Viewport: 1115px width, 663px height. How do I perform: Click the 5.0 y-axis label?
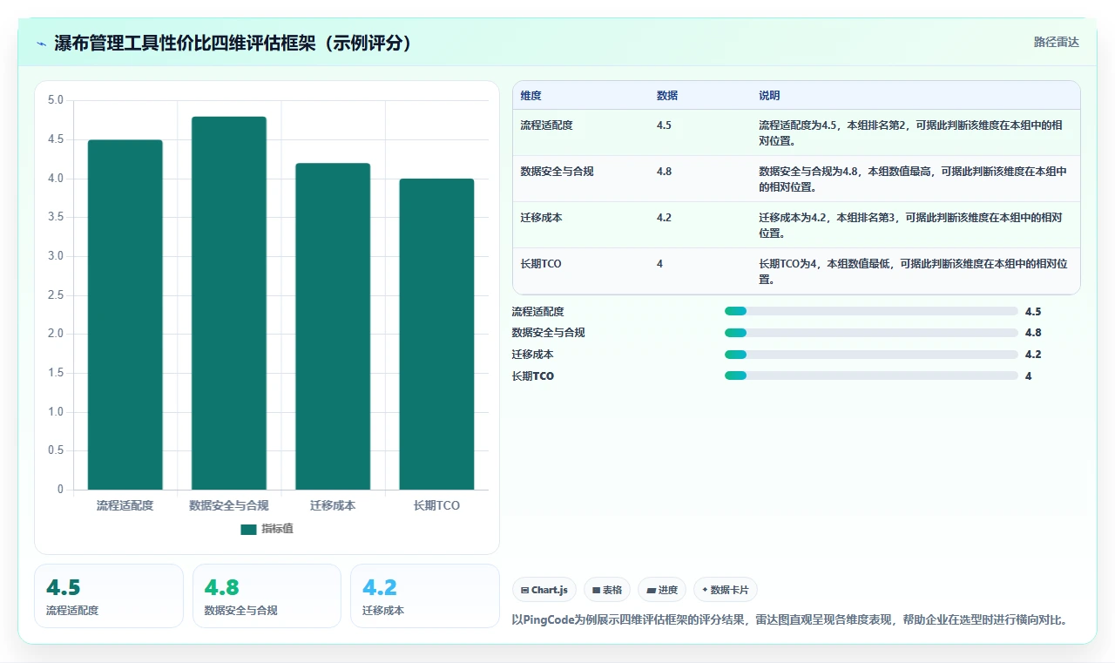point(56,100)
